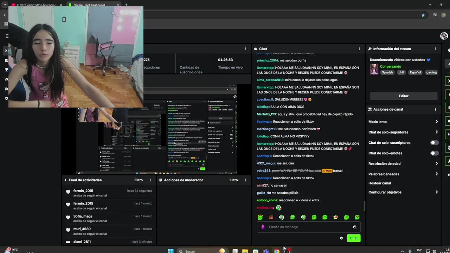Viewport: 450px width, 253px height.
Task: Click the Editar button
Action: pyautogui.click(x=404, y=96)
